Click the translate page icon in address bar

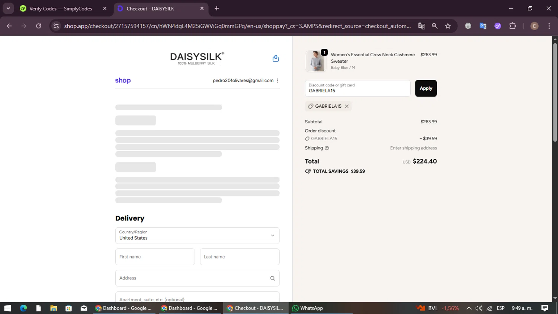pos(421,26)
